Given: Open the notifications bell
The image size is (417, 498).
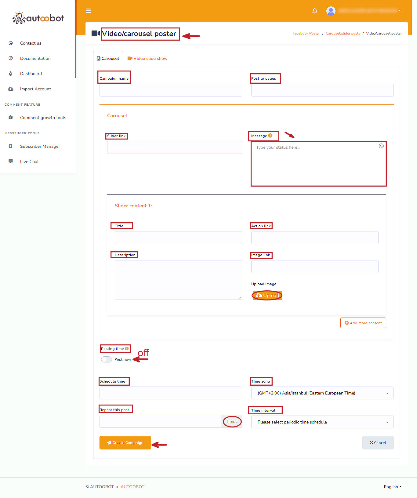Looking at the screenshot, I should [315, 11].
